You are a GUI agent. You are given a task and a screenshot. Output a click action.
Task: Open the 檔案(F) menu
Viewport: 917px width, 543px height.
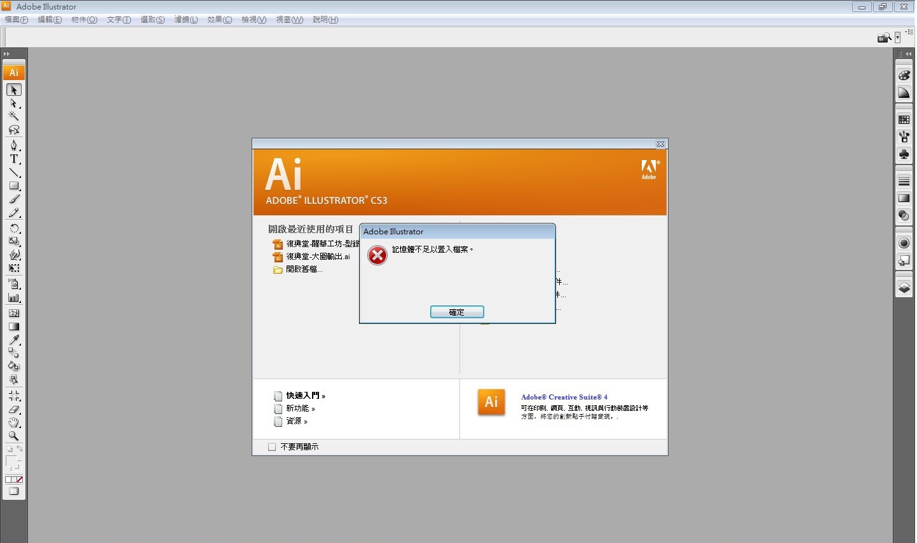[17, 20]
